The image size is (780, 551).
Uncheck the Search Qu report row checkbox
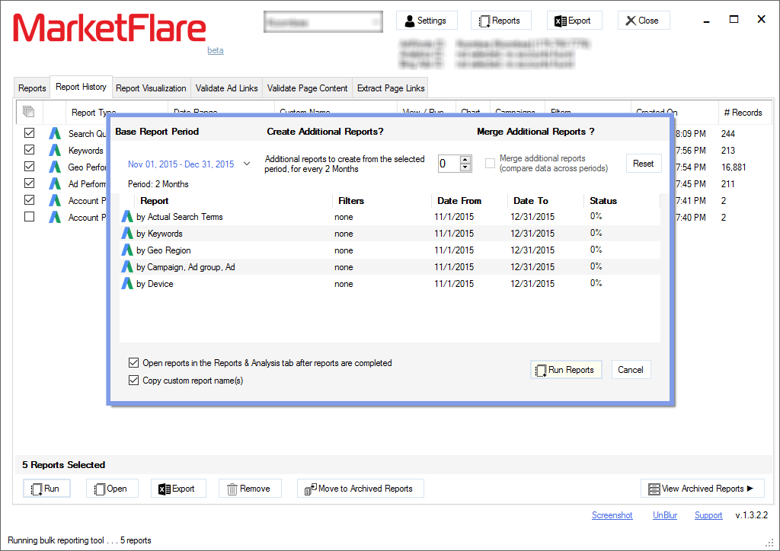point(30,132)
